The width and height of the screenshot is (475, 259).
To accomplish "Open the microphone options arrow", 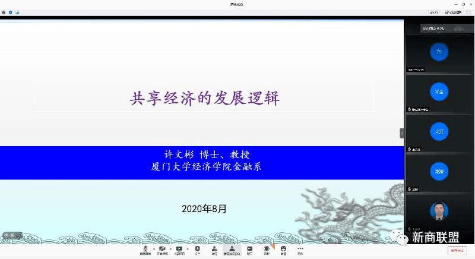I will [x=154, y=249].
